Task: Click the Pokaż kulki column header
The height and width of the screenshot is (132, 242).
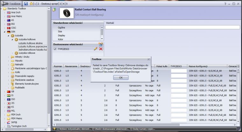Action: [162, 66]
